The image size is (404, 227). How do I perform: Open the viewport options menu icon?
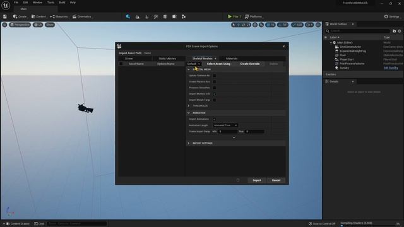point(4,25)
